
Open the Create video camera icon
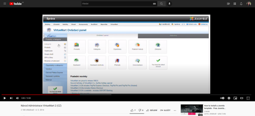[228, 3]
